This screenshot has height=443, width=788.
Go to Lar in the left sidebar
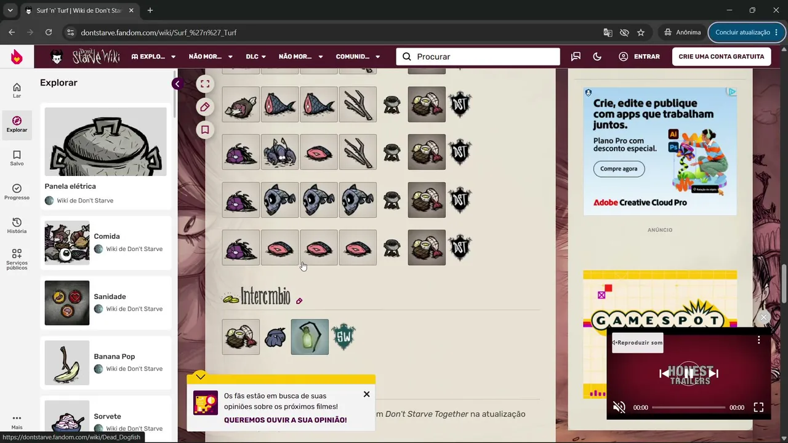click(x=17, y=90)
